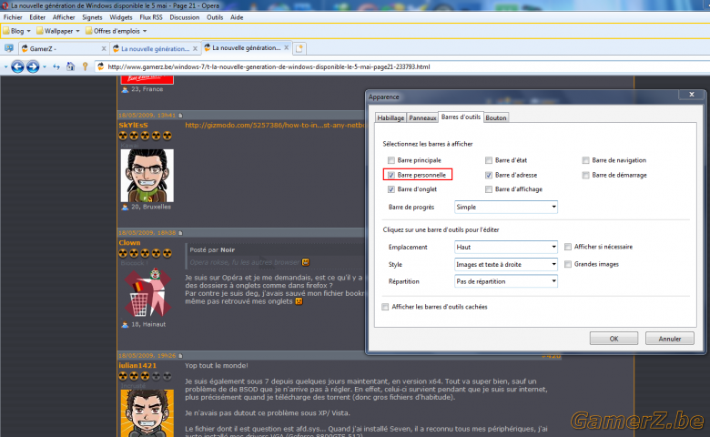Confirm dialog with OK button
The image size is (710, 437).
point(614,339)
